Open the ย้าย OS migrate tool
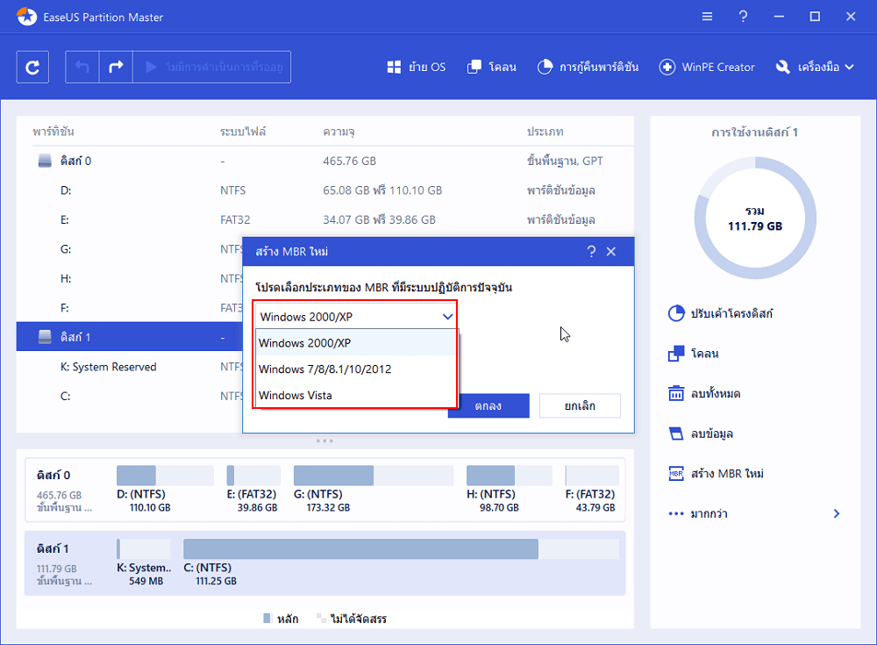 click(x=416, y=68)
